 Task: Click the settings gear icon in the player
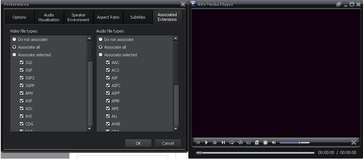pos(265,143)
